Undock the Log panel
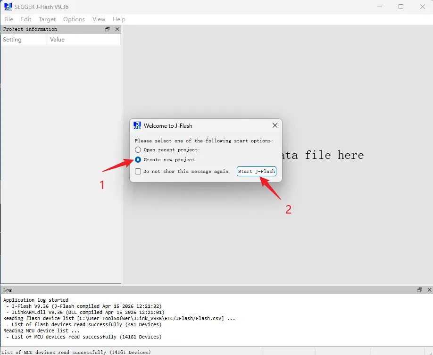Image resolution: width=433 pixels, height=355 pixels. coord(419,289)
